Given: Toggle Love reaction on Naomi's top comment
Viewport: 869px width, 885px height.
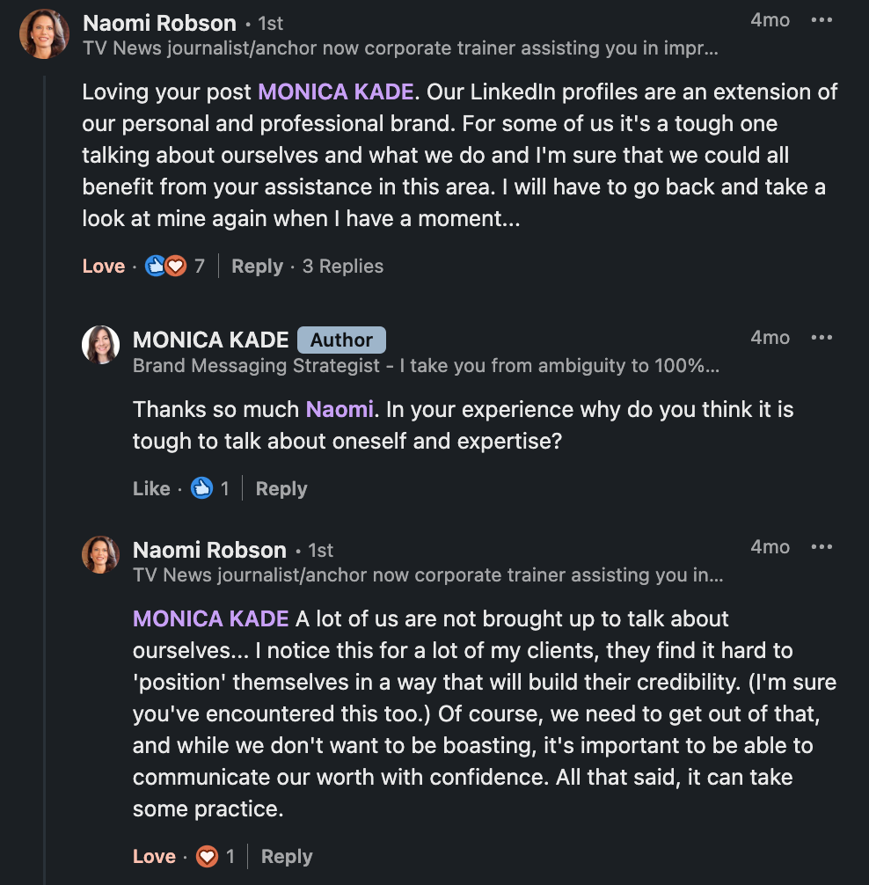Looking at the screenshot, I should click(104, 266).
